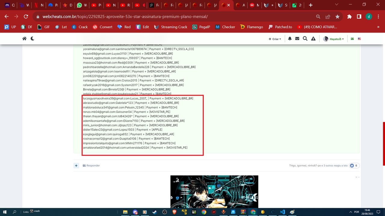Open the browser extensions puzzle icon
The height and width of the screenshot is (216, 385).
[x=349, y=17]
